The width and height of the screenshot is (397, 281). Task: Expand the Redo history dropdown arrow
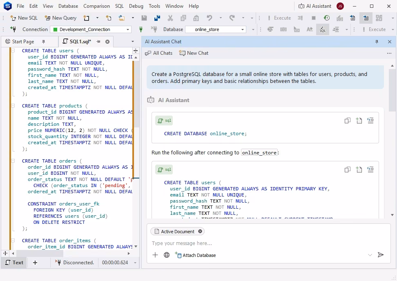[x=243, y=18]
